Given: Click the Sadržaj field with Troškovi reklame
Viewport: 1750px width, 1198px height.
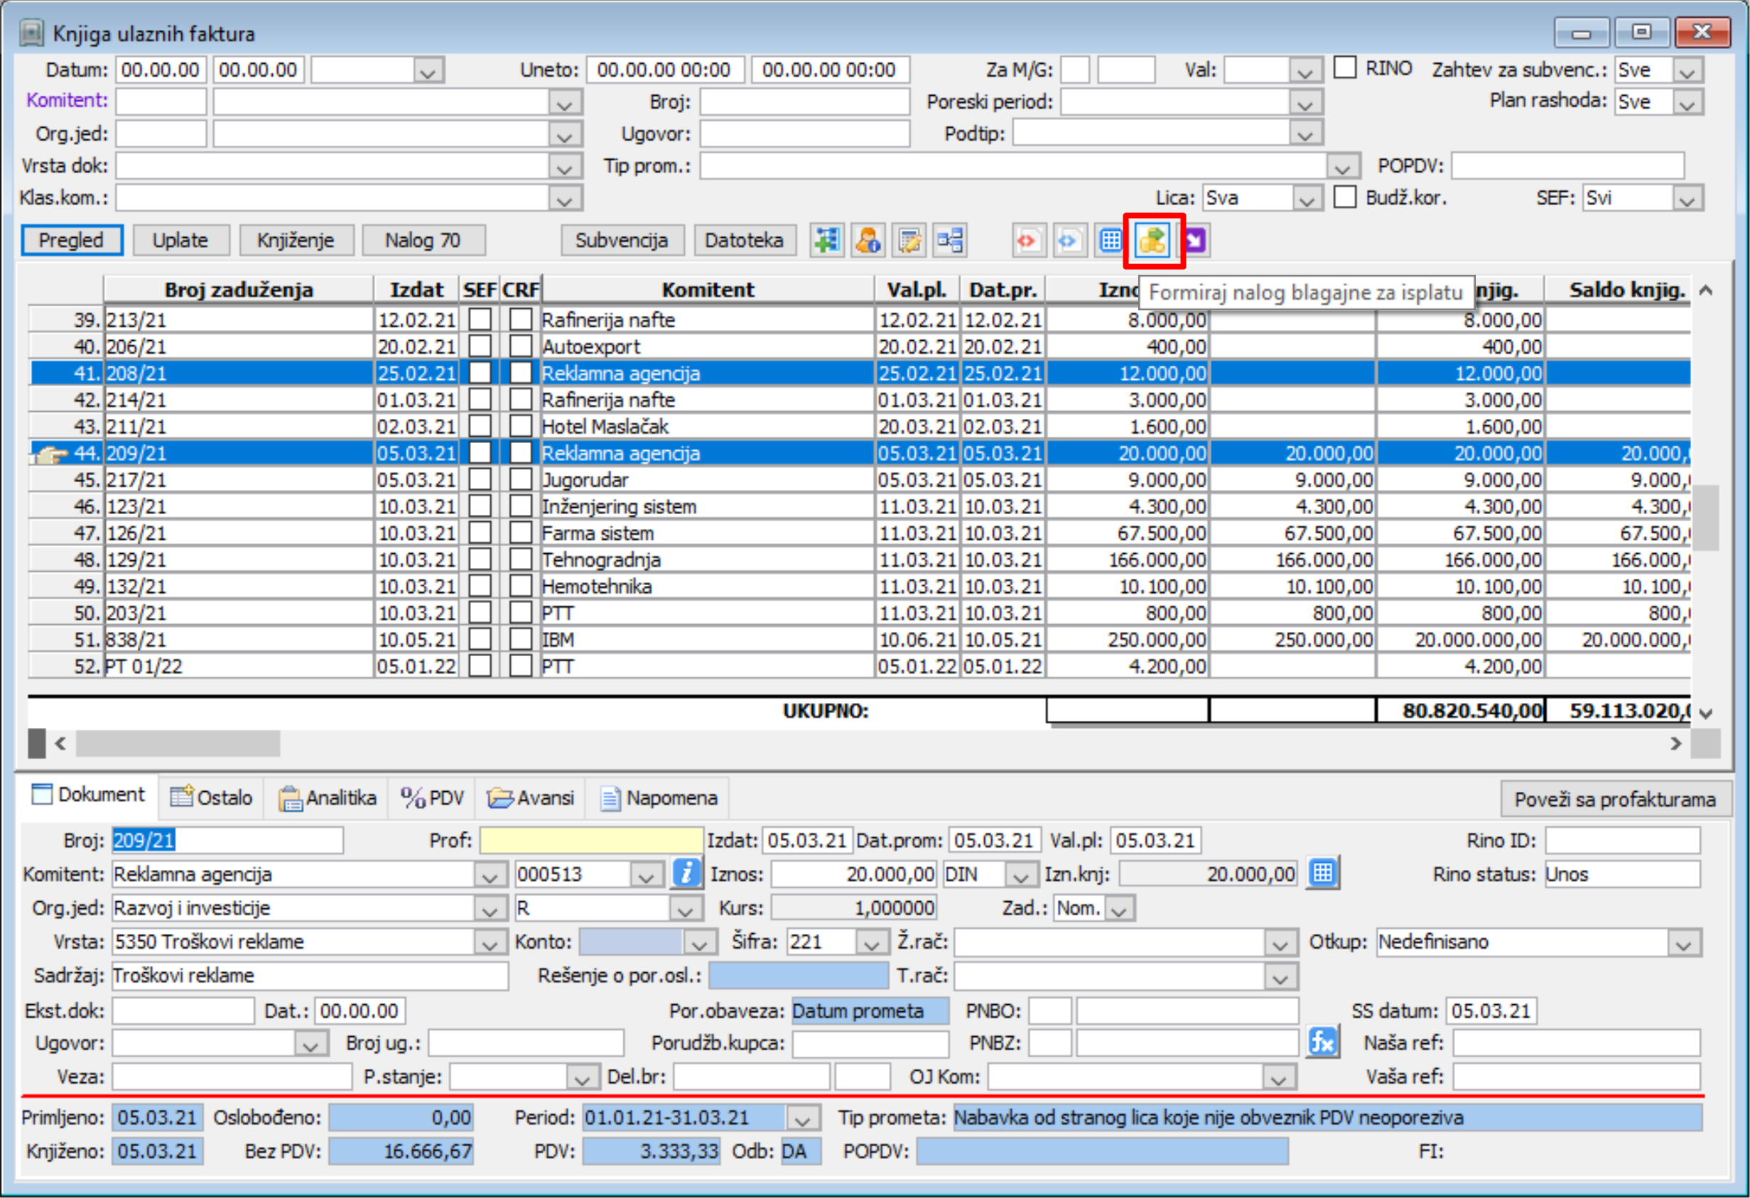Looking at the screenshot, I should click(x=310, y=976).
